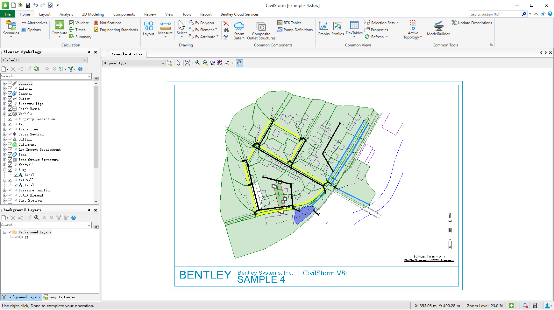Open the Element Symbology default dropdown
This screenshot has height=310, width=554.
[85, 60]
